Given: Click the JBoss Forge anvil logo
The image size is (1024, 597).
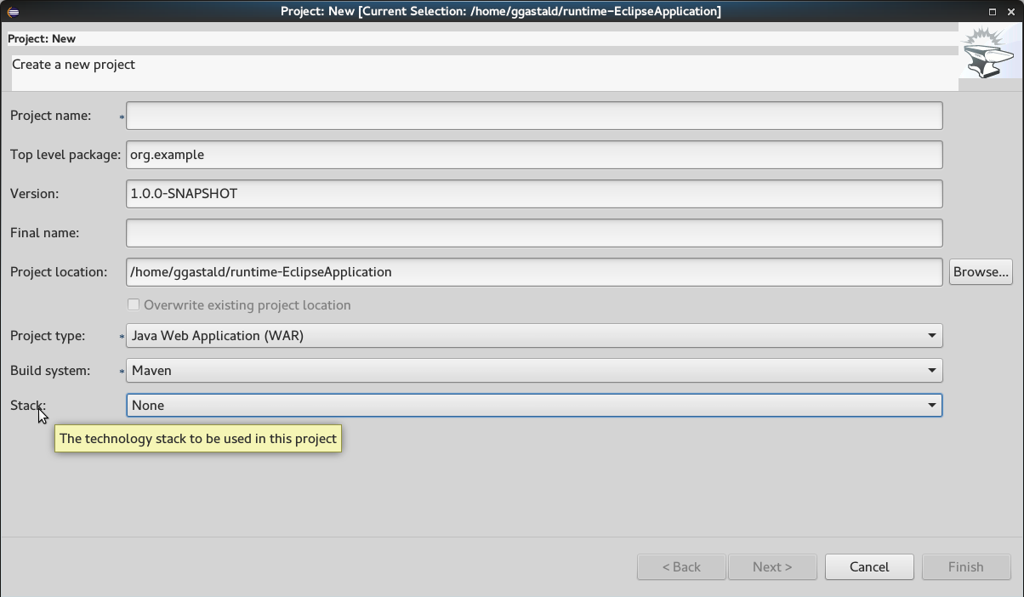Looking at the screenshot, I should pyautogui.click(x=990, y=54).
